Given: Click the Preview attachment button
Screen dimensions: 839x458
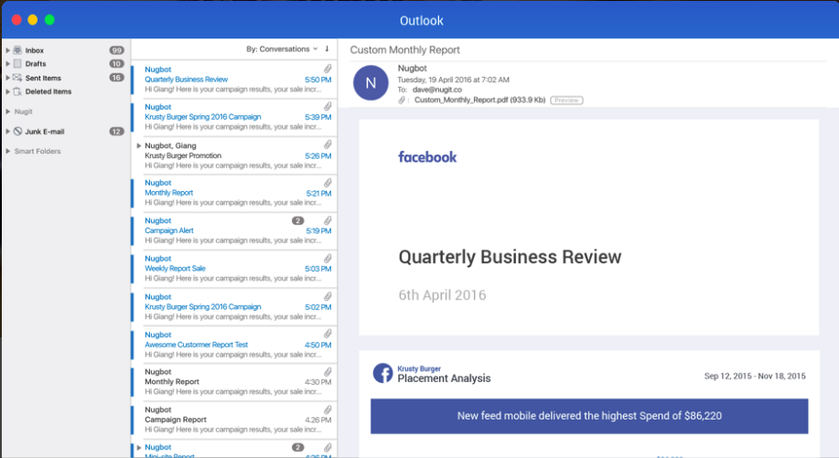Looking at the screenshot, I should 566,100.
